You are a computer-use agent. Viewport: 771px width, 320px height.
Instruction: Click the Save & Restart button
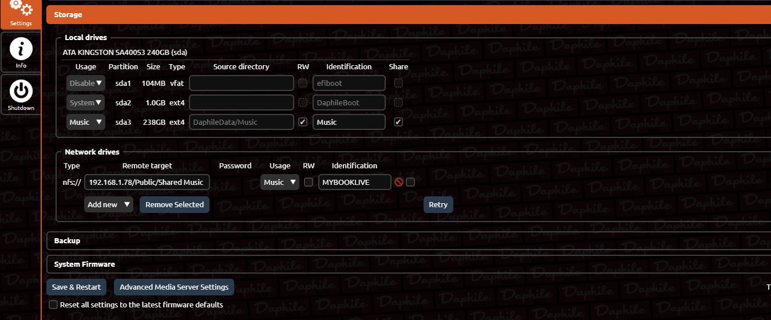[x=76, y=287]
